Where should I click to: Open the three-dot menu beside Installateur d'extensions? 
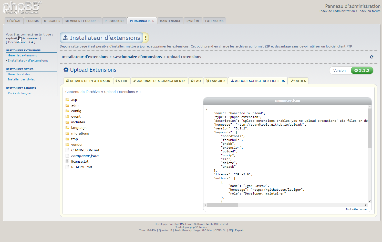[x=146, y=38]
